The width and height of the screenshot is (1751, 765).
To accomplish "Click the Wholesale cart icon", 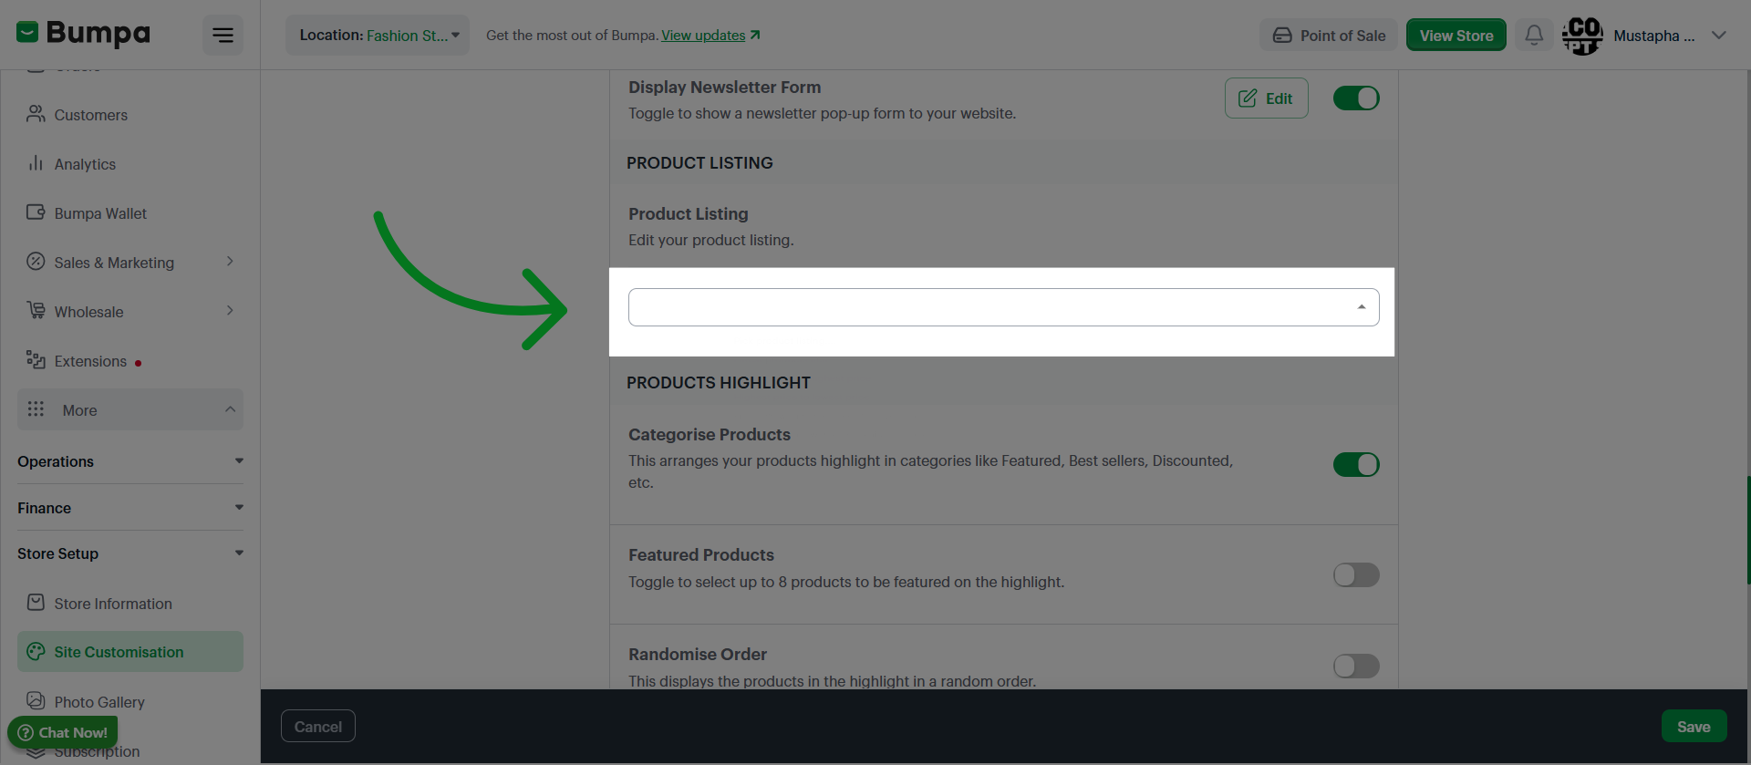I will pos(36,311).
